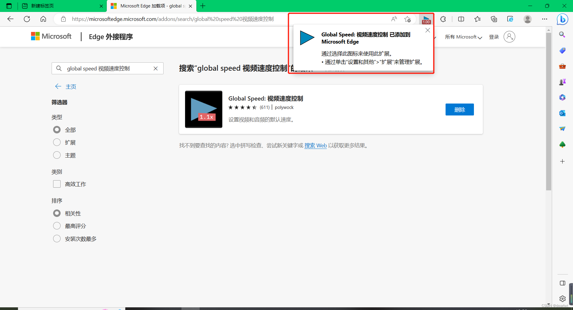Open polywock publisher link
Image resolution: width=573 pixels, height=310 pixels.
click(x=284, y=107)
